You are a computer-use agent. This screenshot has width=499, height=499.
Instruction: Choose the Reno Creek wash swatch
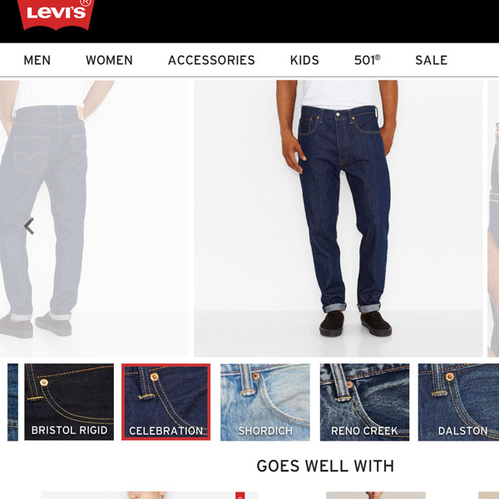tap(365, 402)
